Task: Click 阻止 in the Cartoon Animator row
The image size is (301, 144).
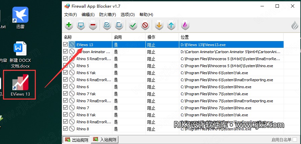Action: pos(151,52)
